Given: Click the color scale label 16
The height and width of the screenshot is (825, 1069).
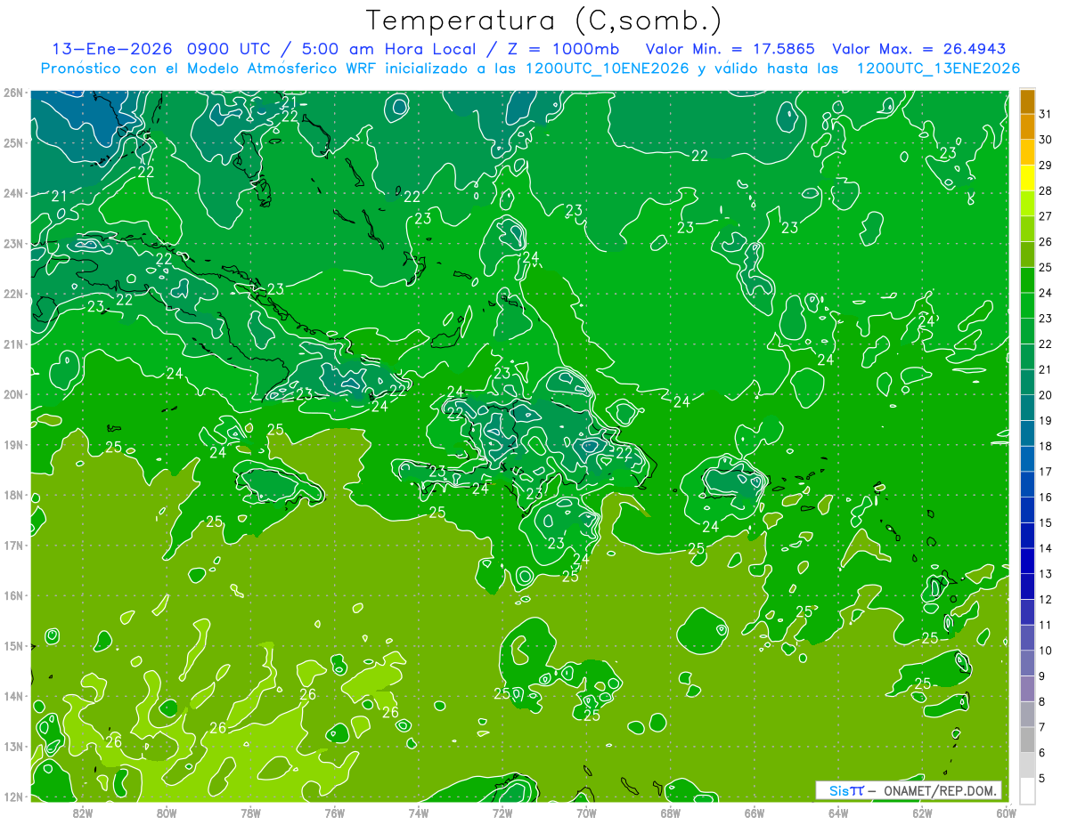Looking at the screenshot, I should tap(1045, 497).
